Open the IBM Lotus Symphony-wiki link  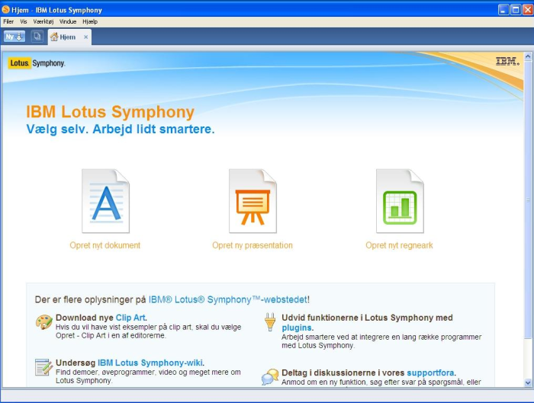tap(150, 363)
